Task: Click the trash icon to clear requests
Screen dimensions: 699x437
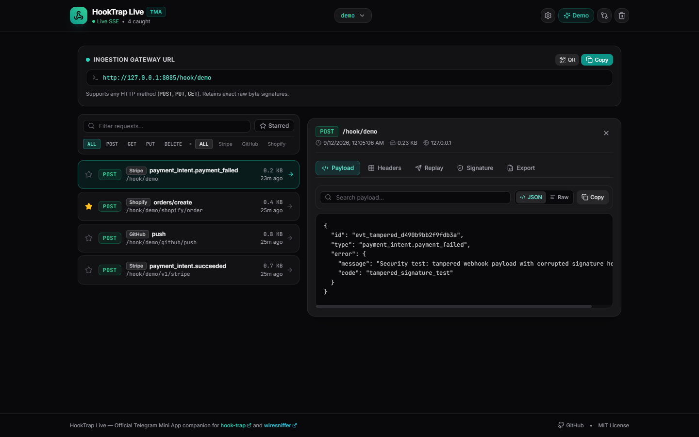Action: click(622, 16)
